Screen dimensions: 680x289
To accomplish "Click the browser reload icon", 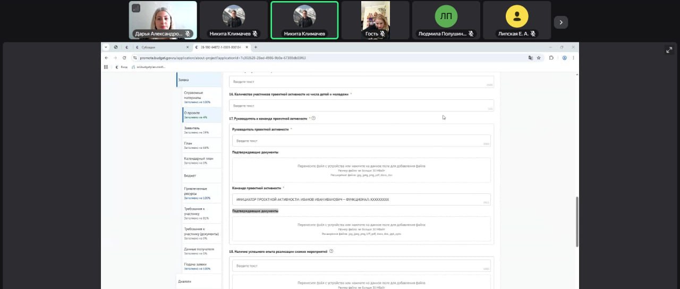I will (124, 57).
